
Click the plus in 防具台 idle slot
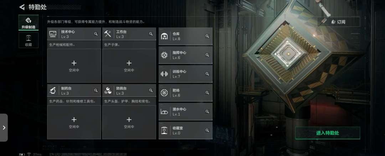click(x=129, y=119)
